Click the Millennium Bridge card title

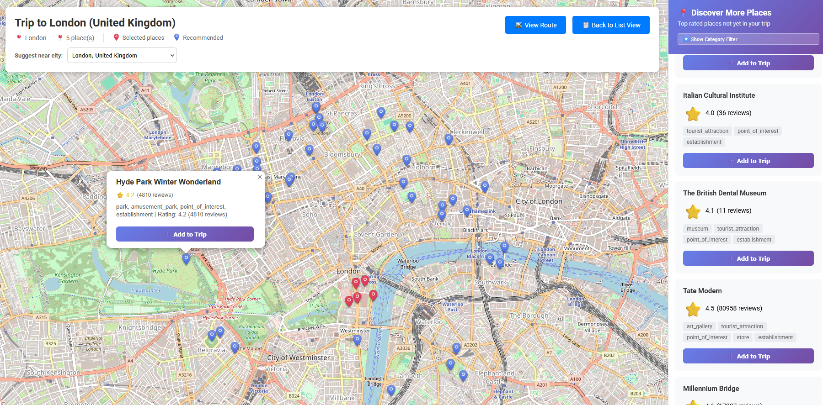[x=711, y=389]
